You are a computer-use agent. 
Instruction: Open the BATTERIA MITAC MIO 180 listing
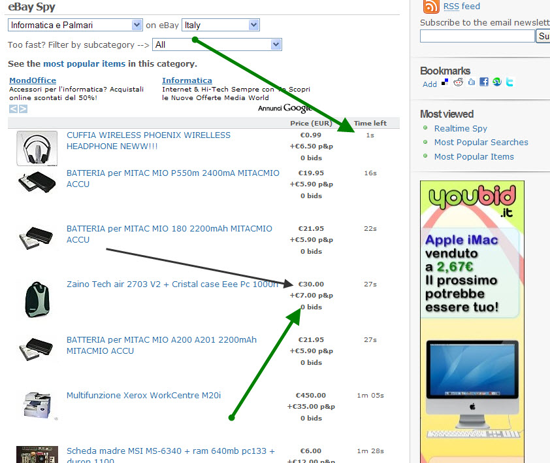[x=169, y=234]
